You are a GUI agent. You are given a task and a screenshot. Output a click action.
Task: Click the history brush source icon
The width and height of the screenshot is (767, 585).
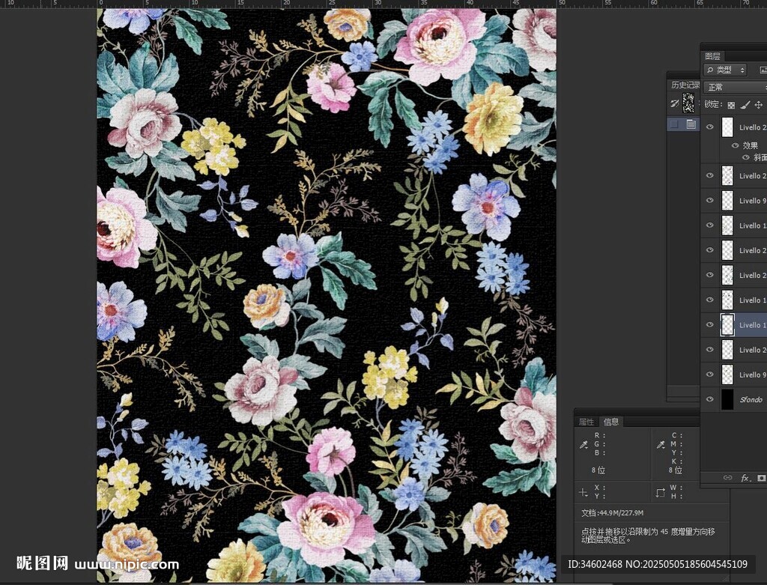[x=675, y=103]
